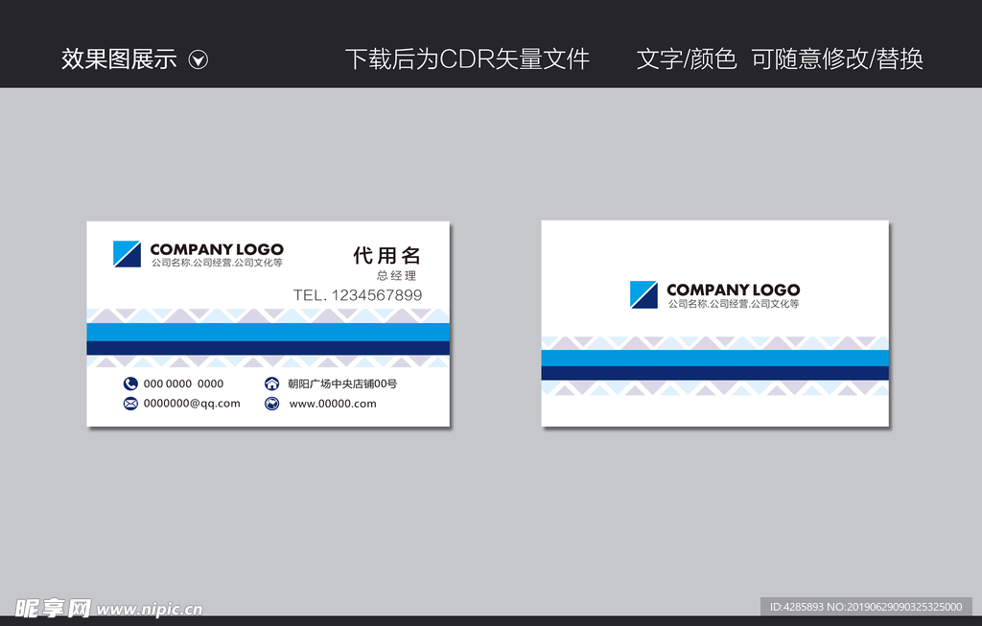Click the 文字/颜色 可随意修改/替换 label
Screen dimensions: 982x626
(x=780, y=59)
